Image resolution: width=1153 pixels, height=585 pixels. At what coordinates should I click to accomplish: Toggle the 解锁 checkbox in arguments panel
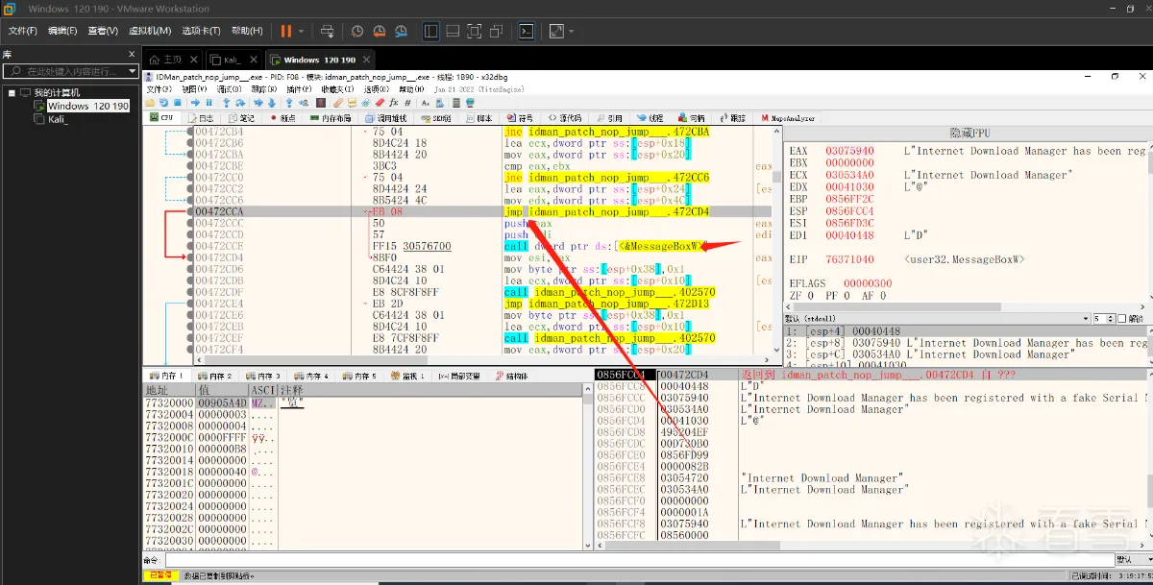tap(1124, 318)
